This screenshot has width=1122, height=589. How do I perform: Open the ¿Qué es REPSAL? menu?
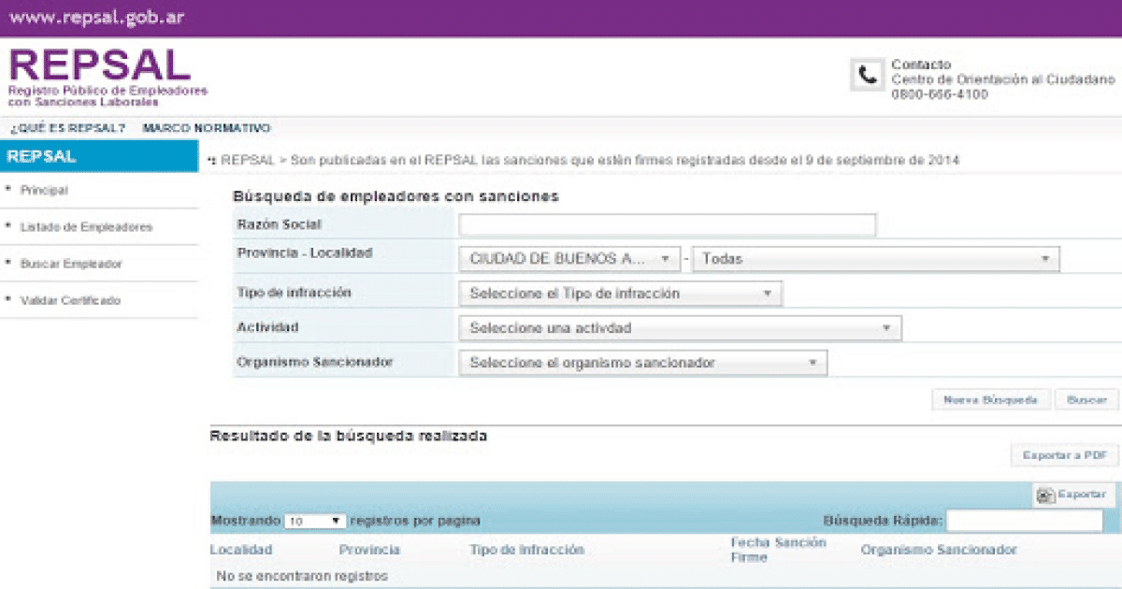pyautogui.click(x=67, y=128)
